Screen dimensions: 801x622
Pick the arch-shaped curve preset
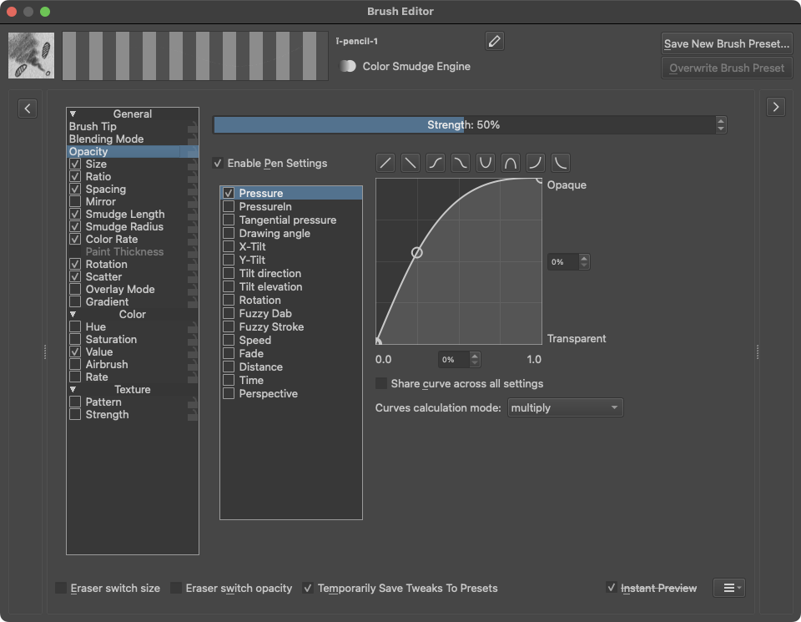tap(510, 163)
